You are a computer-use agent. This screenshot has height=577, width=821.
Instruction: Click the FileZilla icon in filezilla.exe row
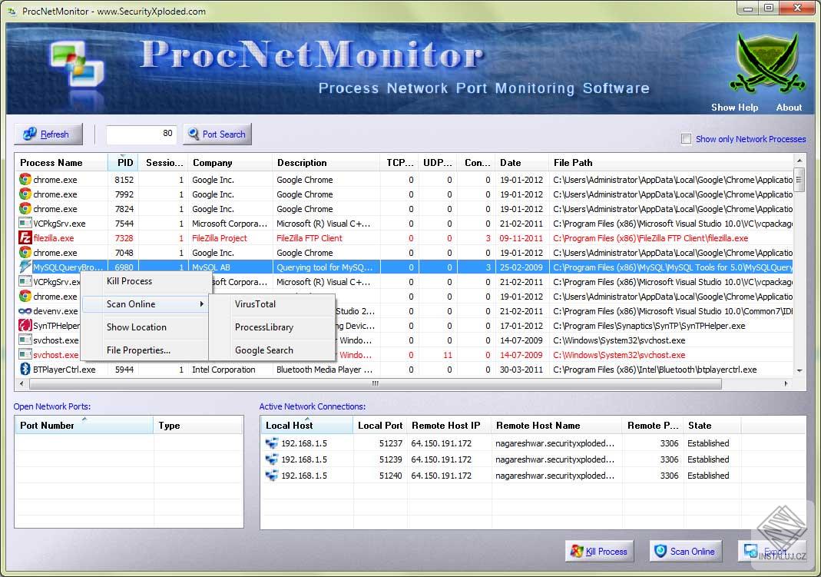click(25, 237)
